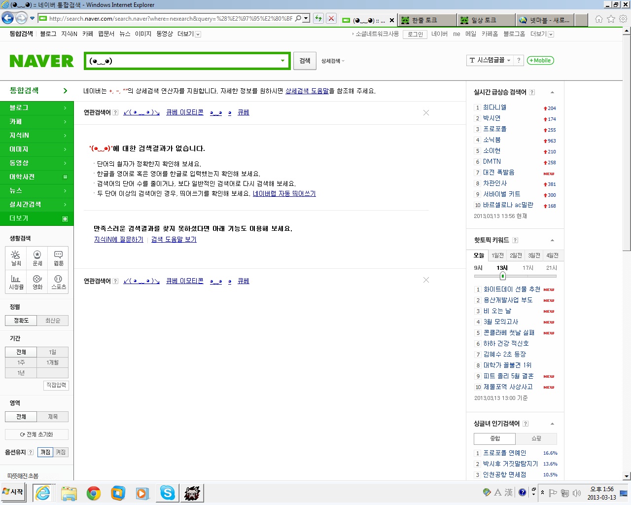The image size is (631, 505).
Task: Turn 옵션유지 off with 꺼짐
Action: [x=61, y=452]
